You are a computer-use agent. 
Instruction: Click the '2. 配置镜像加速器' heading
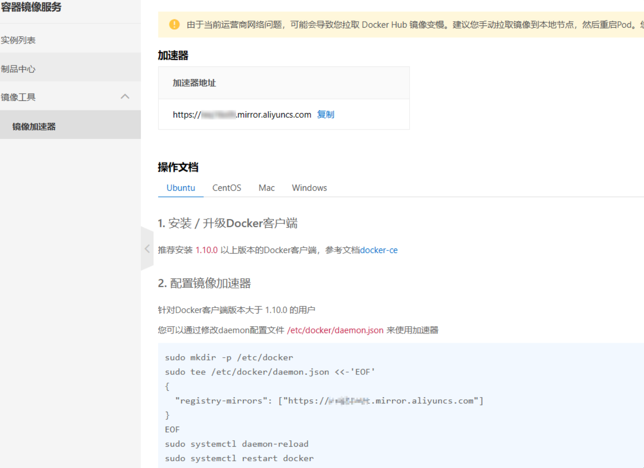point(204,283)
